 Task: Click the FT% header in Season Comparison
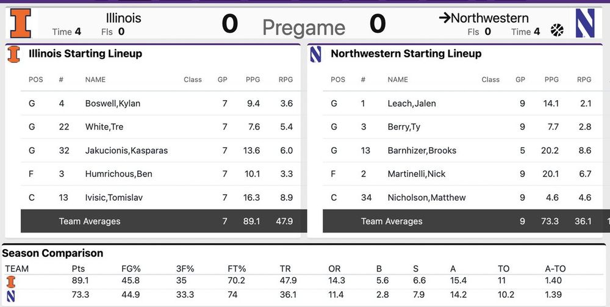point(236,269)
